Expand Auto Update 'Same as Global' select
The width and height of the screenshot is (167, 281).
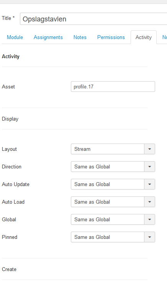tap(113, 184)
